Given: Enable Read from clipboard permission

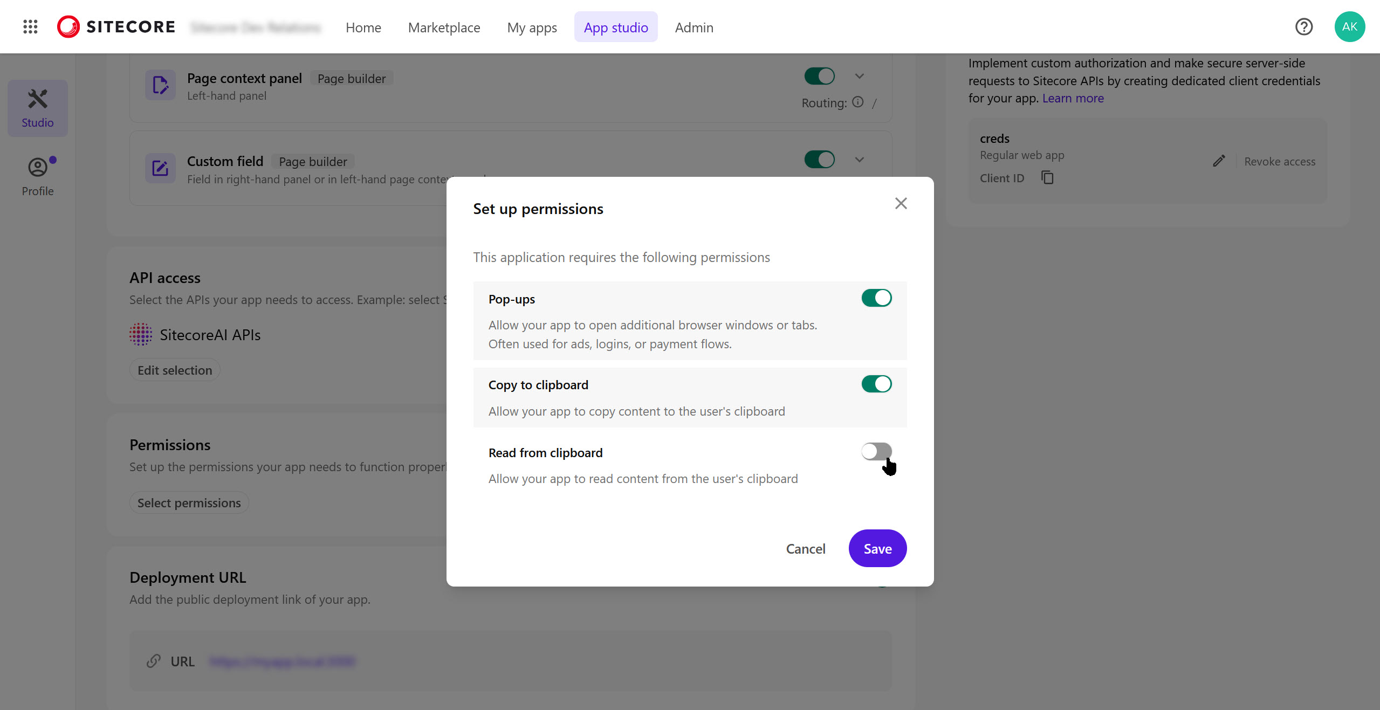Looking at the screenshot, I should tap(876, 452).
